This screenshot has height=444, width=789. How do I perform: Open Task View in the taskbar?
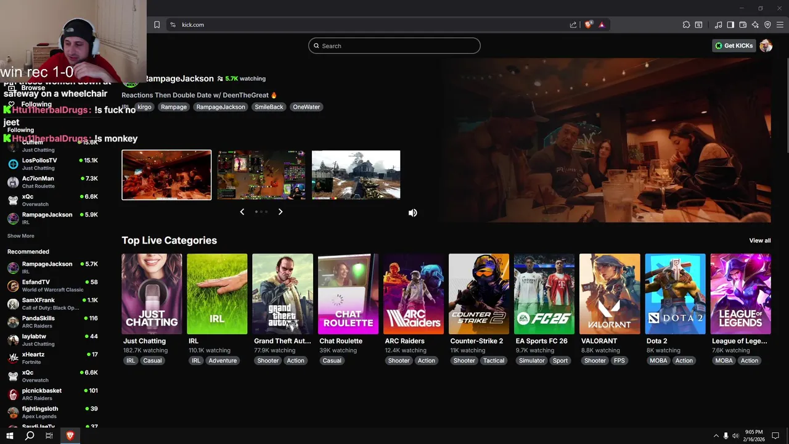click(x=49, y=435)
